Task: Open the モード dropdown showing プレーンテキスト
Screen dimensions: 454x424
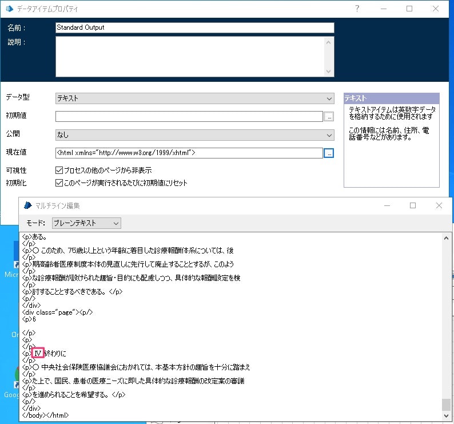Action: click(x=86, y=223)
